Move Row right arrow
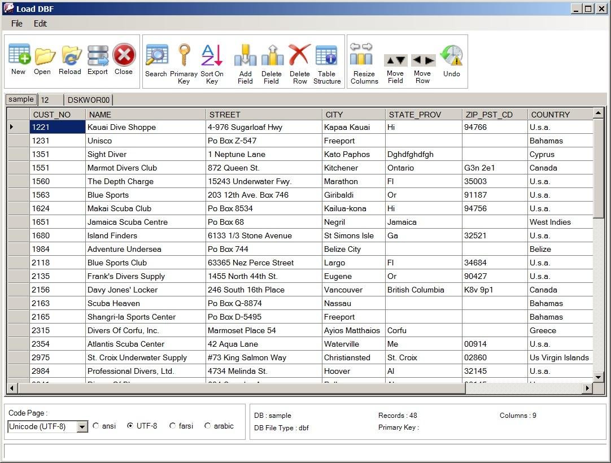Screen dimensions: 611x463 [429, 60]
